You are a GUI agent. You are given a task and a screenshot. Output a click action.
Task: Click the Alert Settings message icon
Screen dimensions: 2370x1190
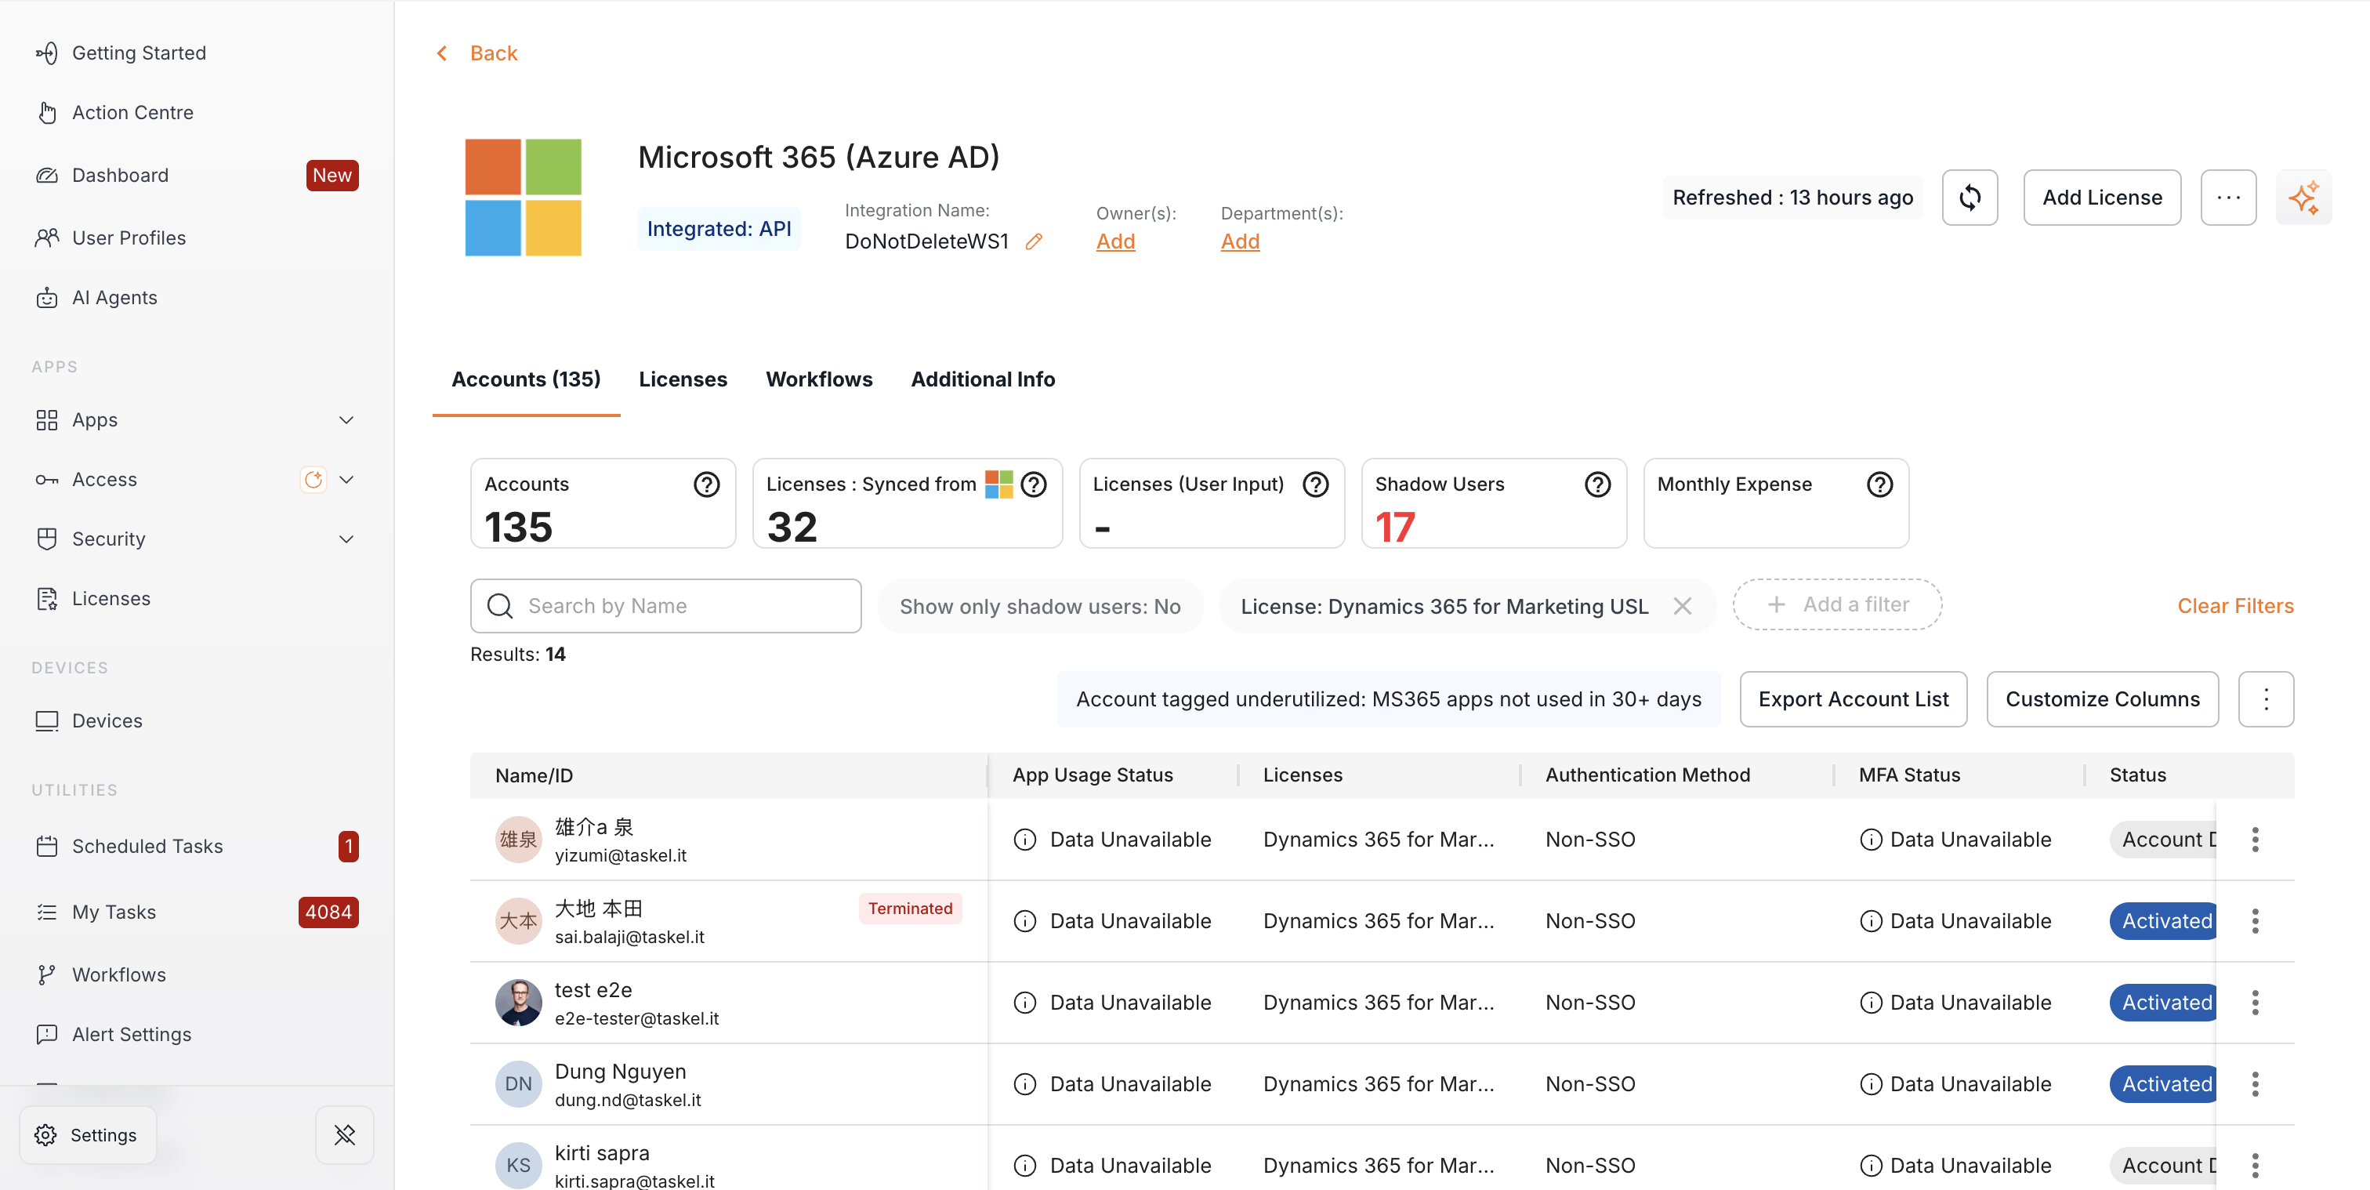pos(47,1035)
